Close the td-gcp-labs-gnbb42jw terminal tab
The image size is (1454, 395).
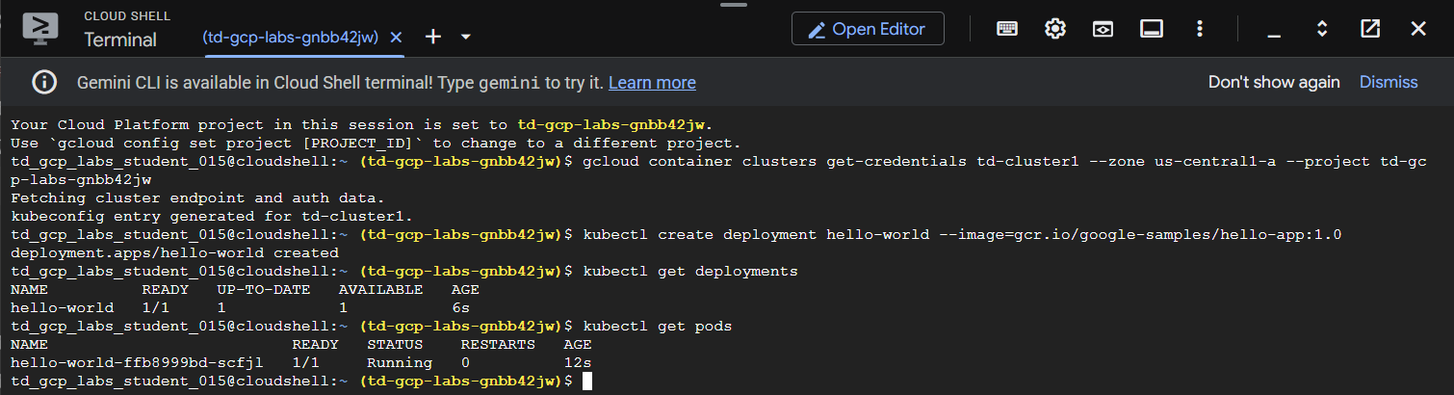[396, 37]
